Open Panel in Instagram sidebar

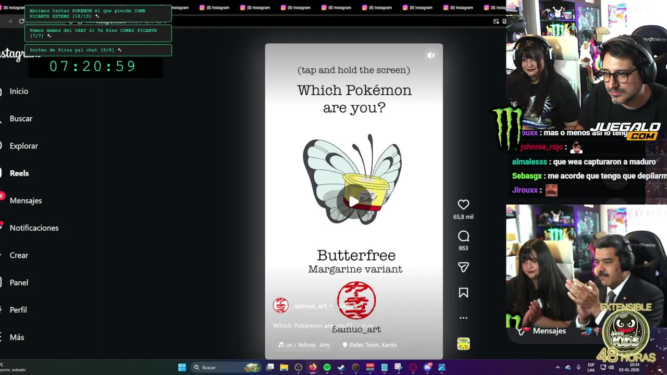[19, 283]
